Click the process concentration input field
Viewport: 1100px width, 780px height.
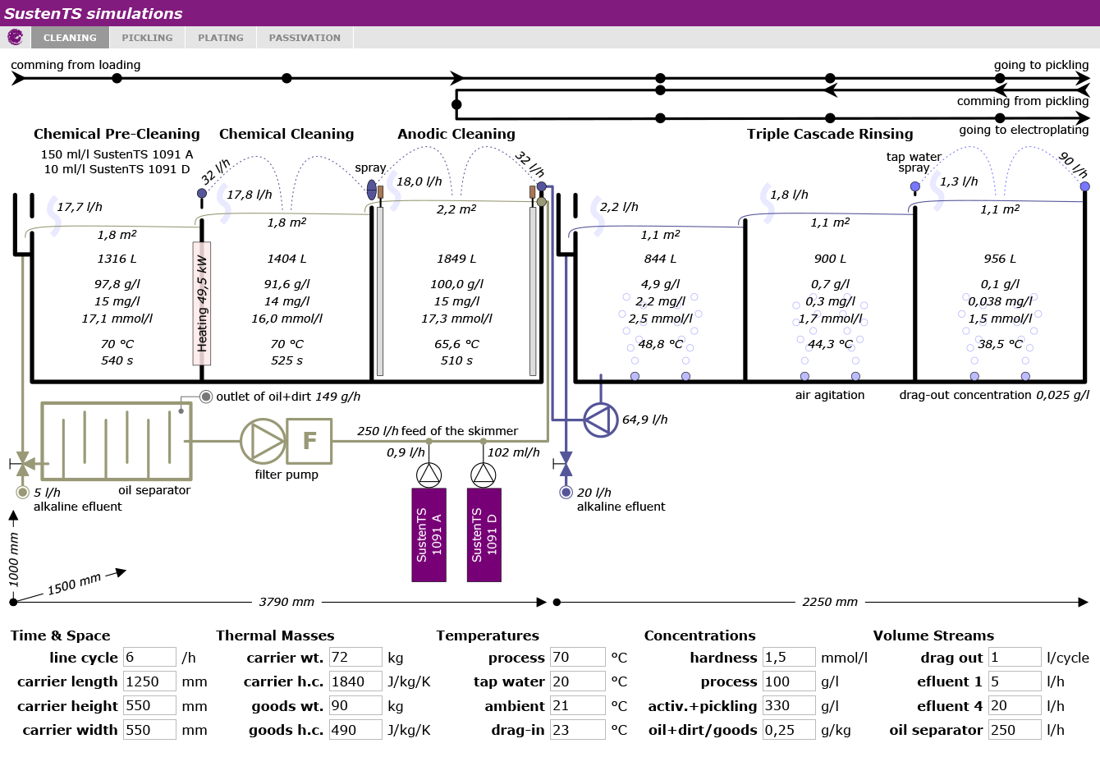(x=789, y=681)
